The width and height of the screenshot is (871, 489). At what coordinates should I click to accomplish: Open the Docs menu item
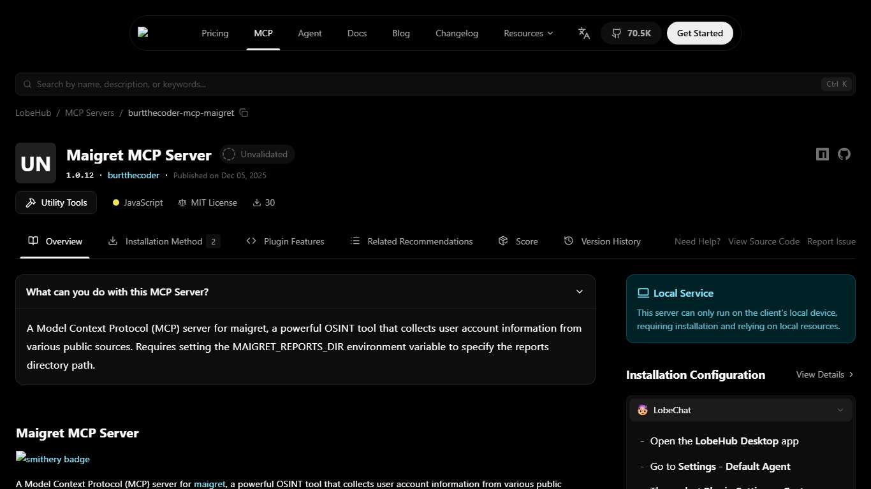coord(356,33)
